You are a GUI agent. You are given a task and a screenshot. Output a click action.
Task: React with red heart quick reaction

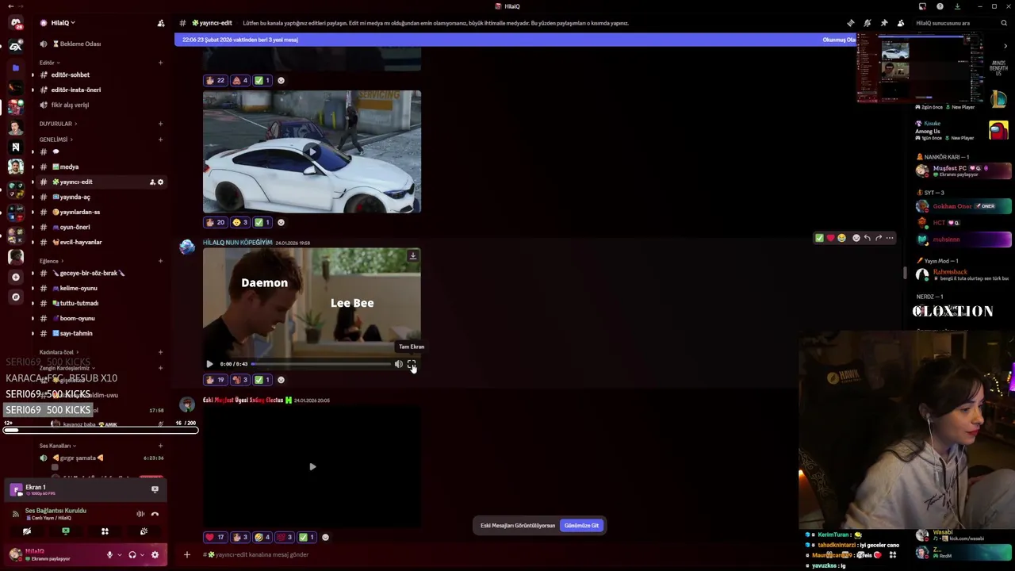(x=830, y=238)
